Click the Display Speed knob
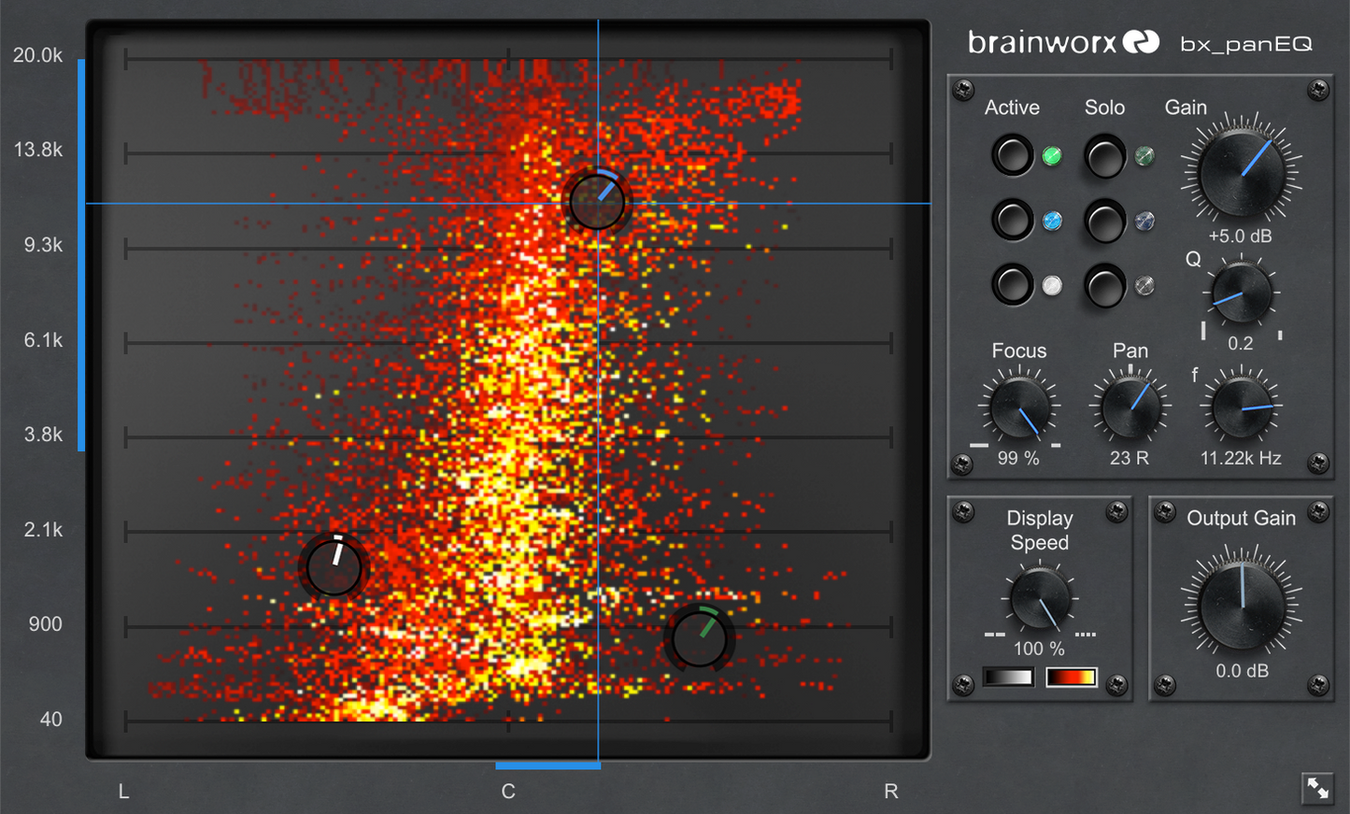 pyautogui.click(x=1040, y=600)
